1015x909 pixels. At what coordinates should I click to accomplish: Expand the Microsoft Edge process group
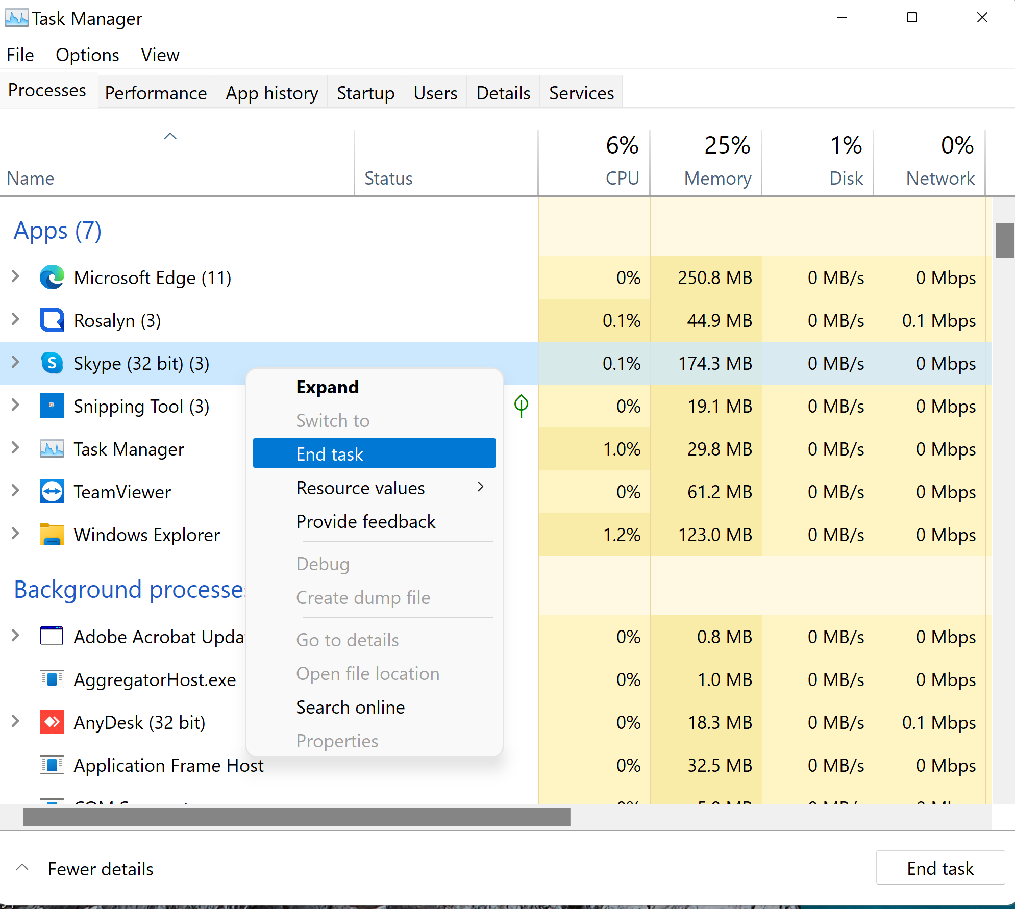(x=15, y=277)
